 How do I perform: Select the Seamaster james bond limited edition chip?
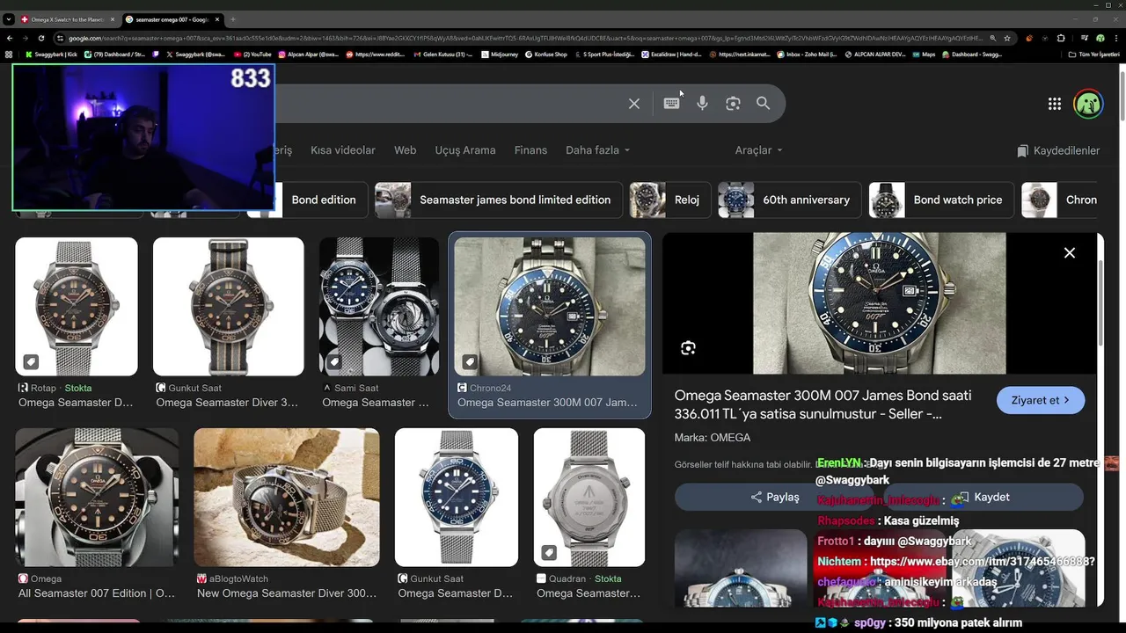[499, 200]
